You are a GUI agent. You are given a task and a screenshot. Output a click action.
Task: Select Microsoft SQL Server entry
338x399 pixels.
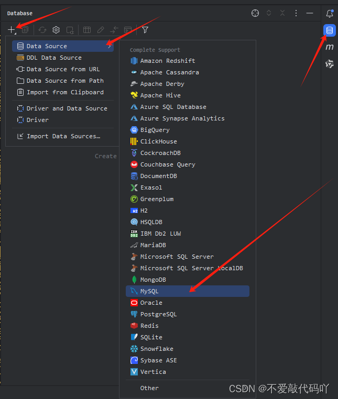click(188, 257)
